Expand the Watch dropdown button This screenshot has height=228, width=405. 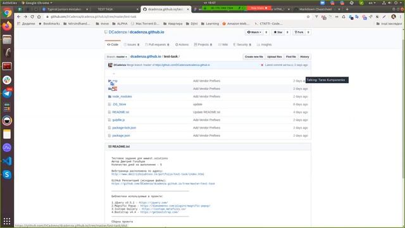254,32
